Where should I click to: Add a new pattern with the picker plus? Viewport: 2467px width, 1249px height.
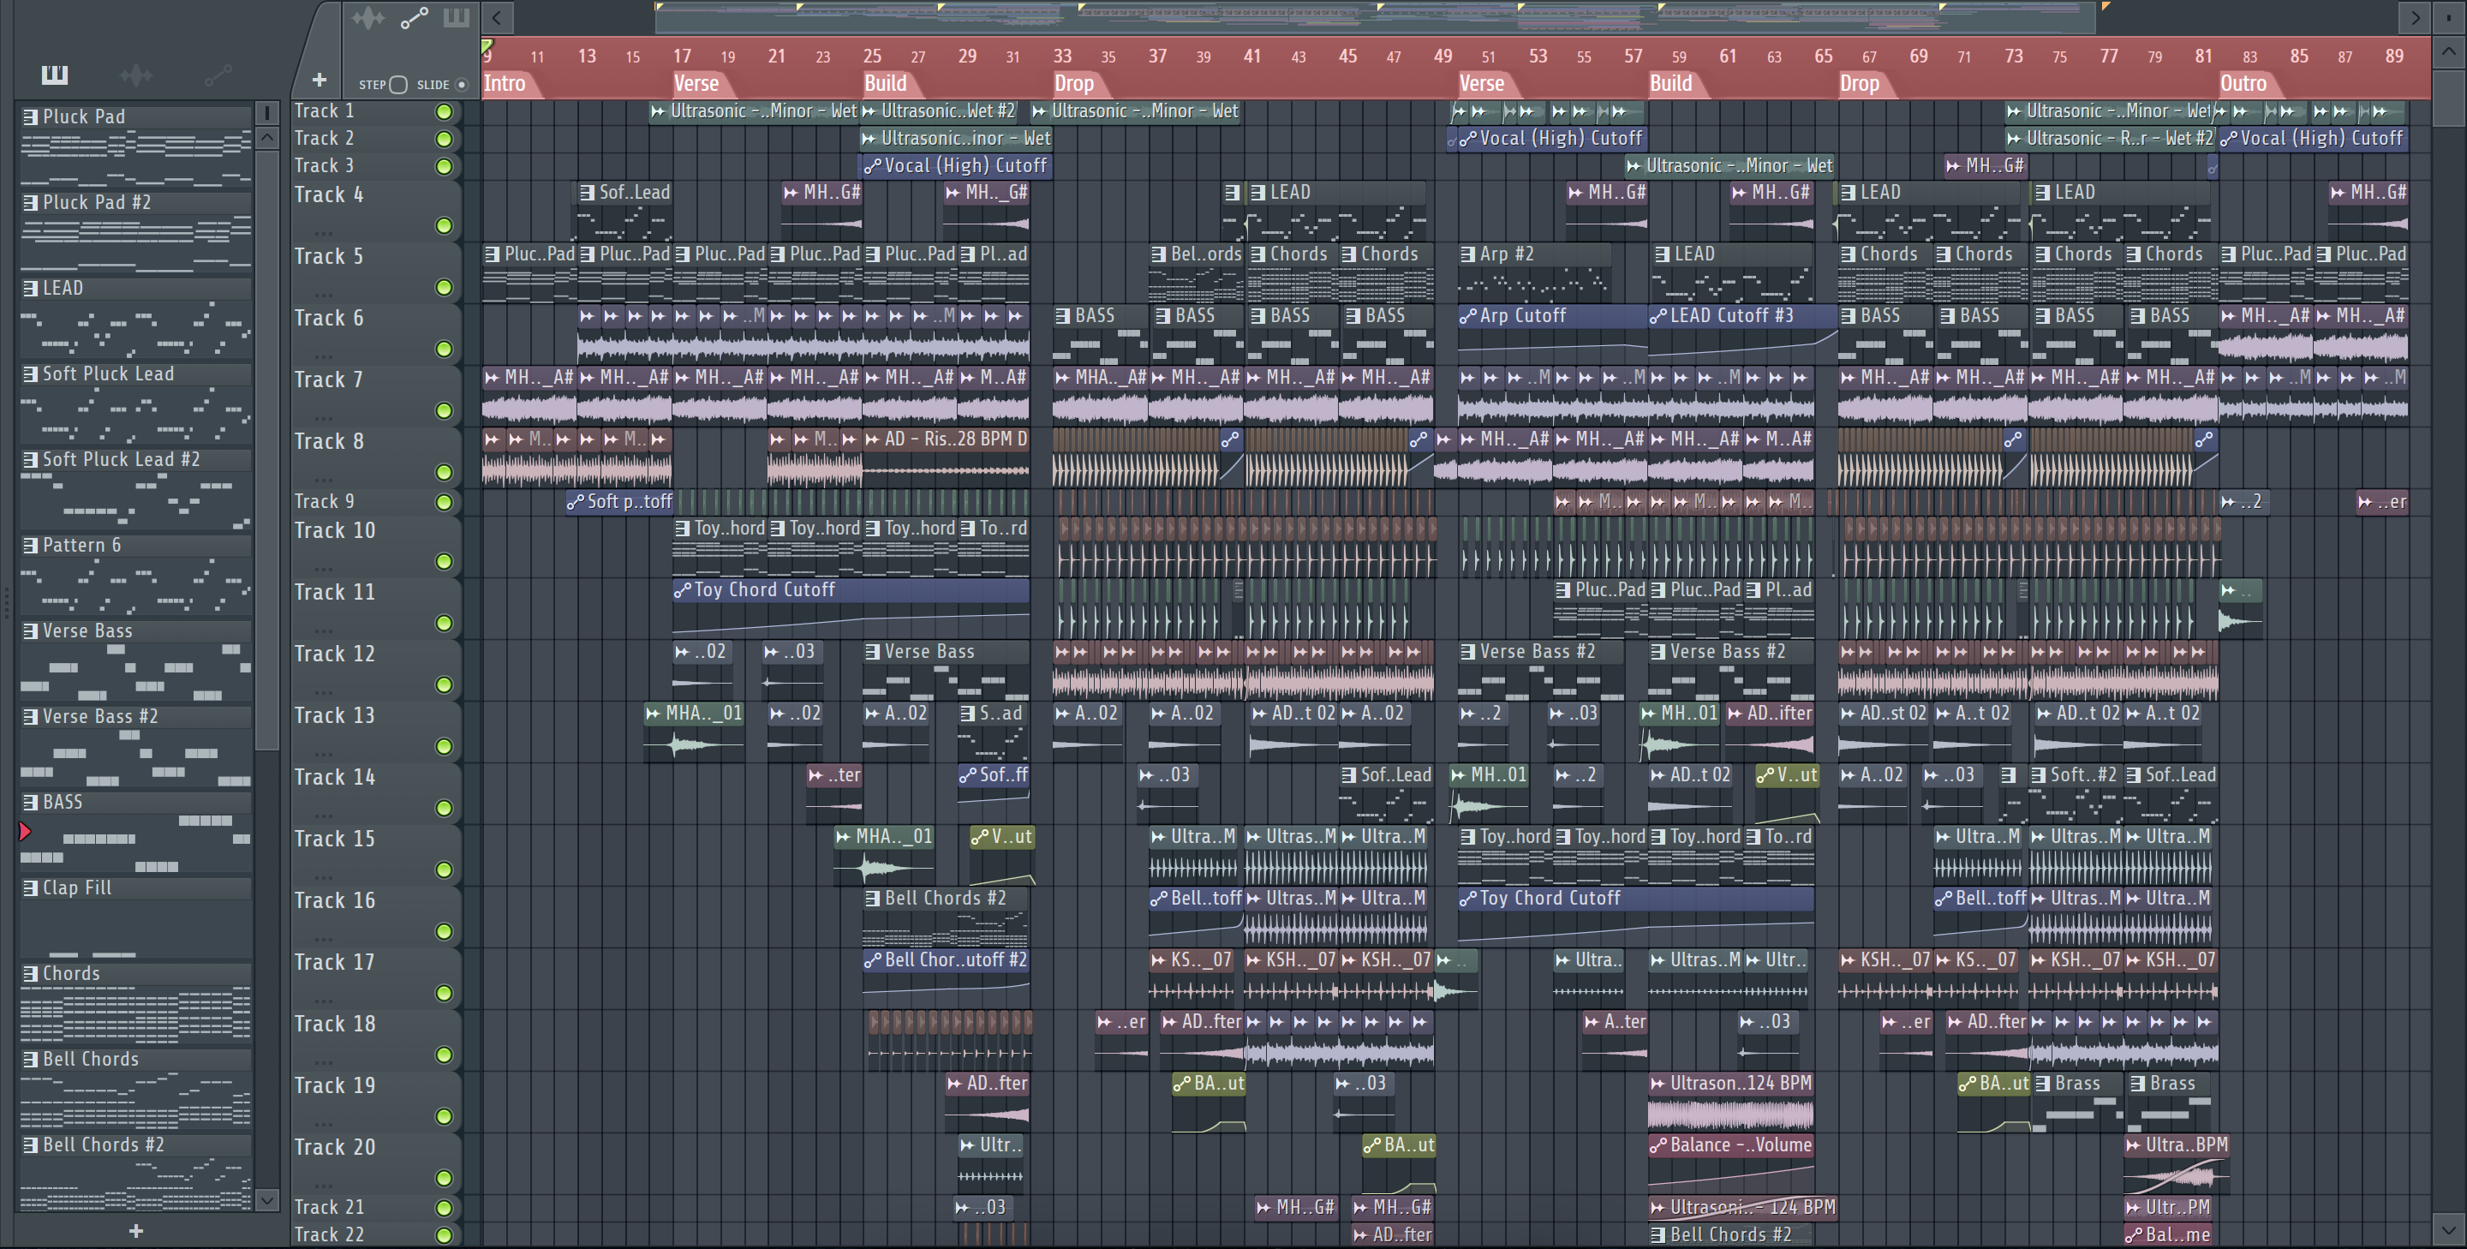click(x=136, y=1231)
